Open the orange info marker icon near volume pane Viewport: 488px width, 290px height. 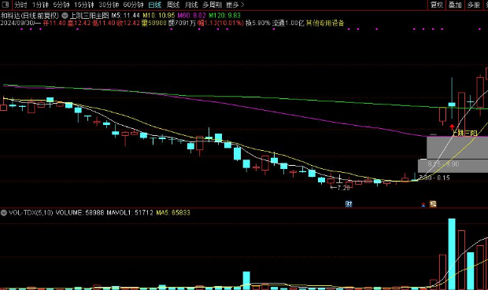pyautogui.click(x=433, y=204)
